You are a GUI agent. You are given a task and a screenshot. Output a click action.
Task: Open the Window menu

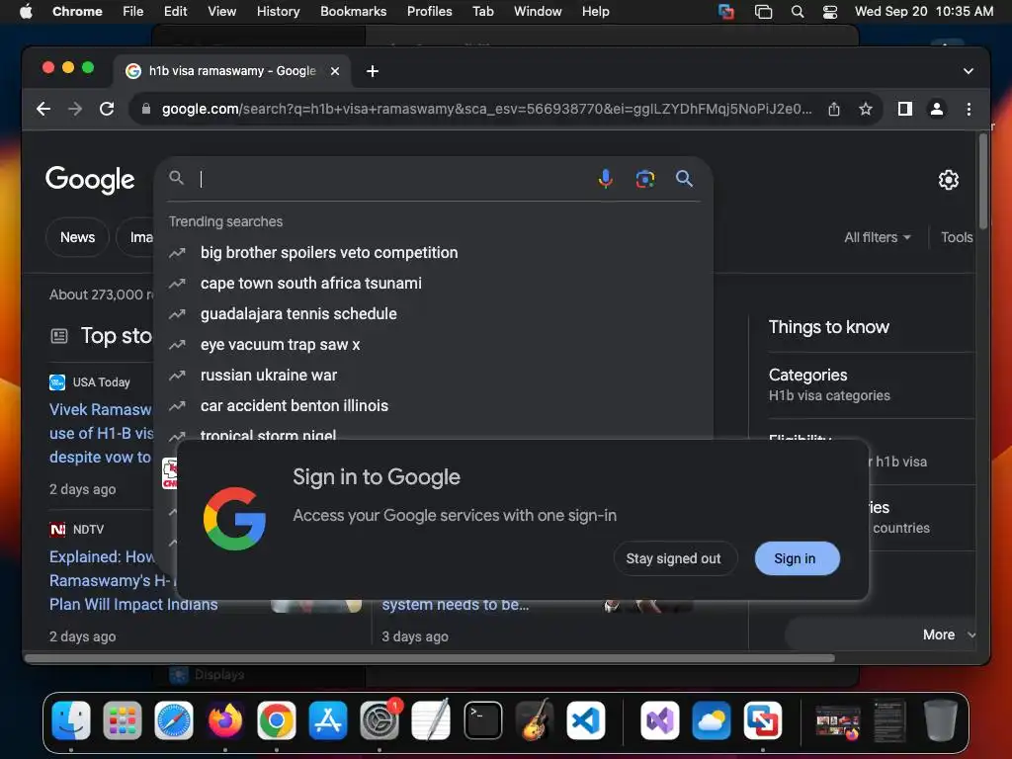pos(538,12)
